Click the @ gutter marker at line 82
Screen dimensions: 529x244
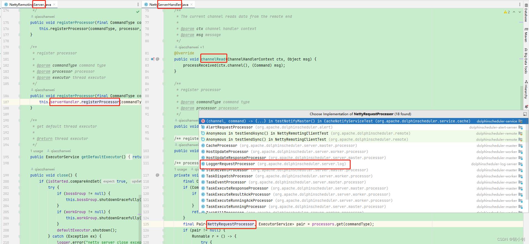[x=158, y=59]
